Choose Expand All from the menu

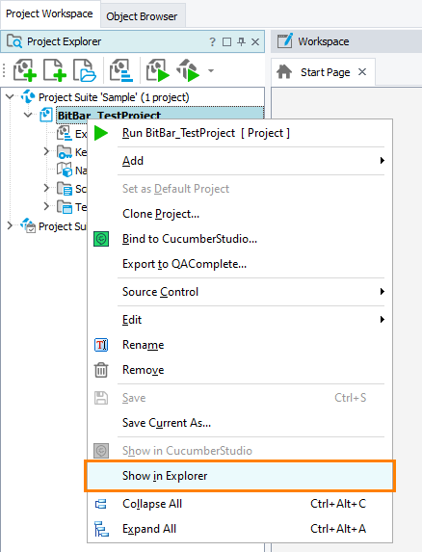239,529
